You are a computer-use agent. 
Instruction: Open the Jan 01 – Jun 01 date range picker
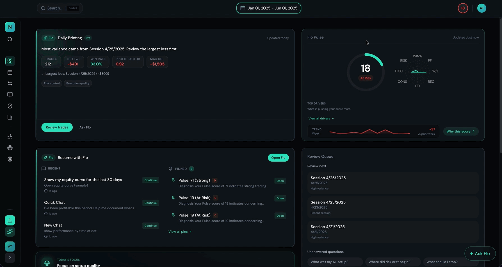[x=268, y=8]
